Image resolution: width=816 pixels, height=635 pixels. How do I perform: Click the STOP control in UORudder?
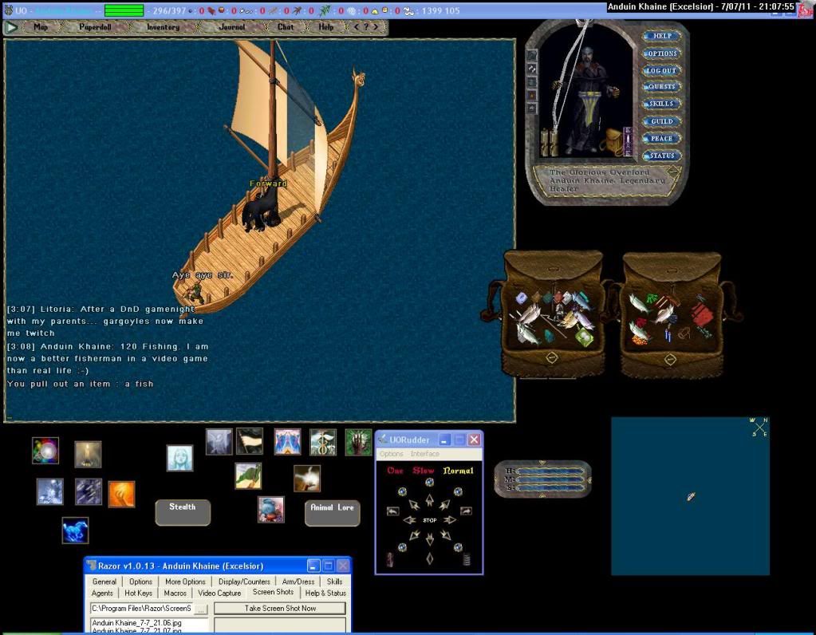point(430,520)
